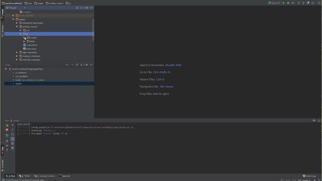Viewport: 322px width, 181px height.
Task: Expand the tests folder under js
Action: [x=25, y=41]
